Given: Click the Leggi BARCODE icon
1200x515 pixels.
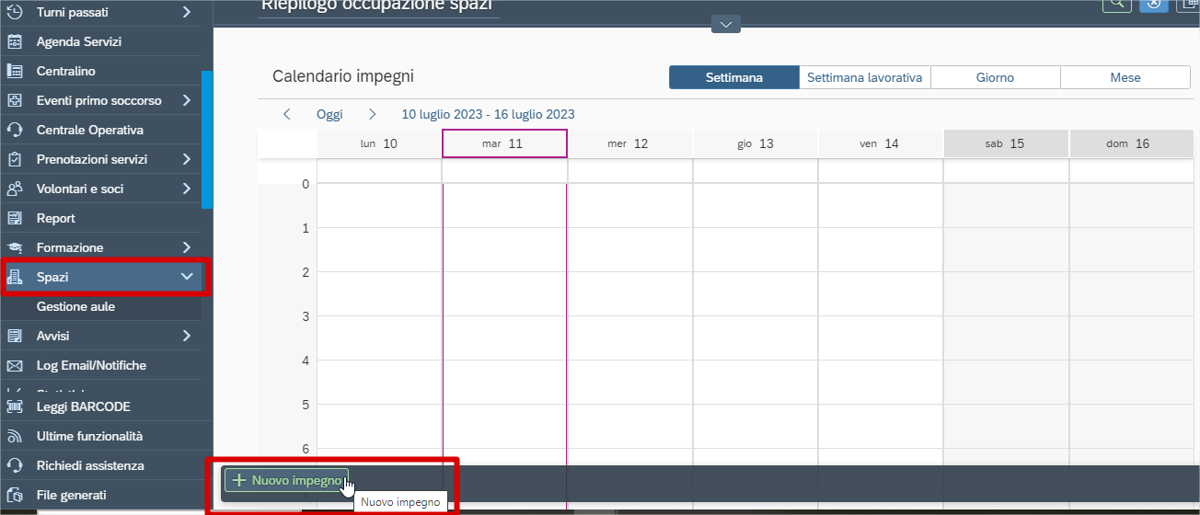Looking at the screenshot, I should pos(15,406).
